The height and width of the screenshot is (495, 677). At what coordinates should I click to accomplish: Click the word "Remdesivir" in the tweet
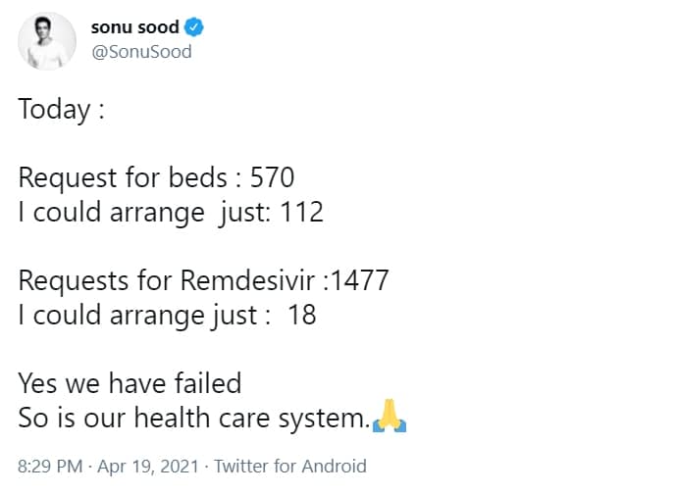pyautogui.click(x=247, y=280)
